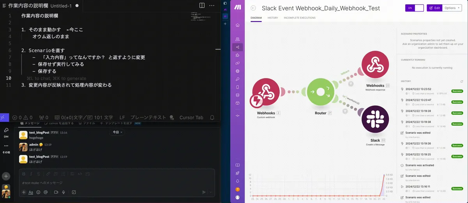Open the user profile avatar in Make sidebar
This screenshot has height=203, width=468.
pyautogui.click(x=238, y=197)
